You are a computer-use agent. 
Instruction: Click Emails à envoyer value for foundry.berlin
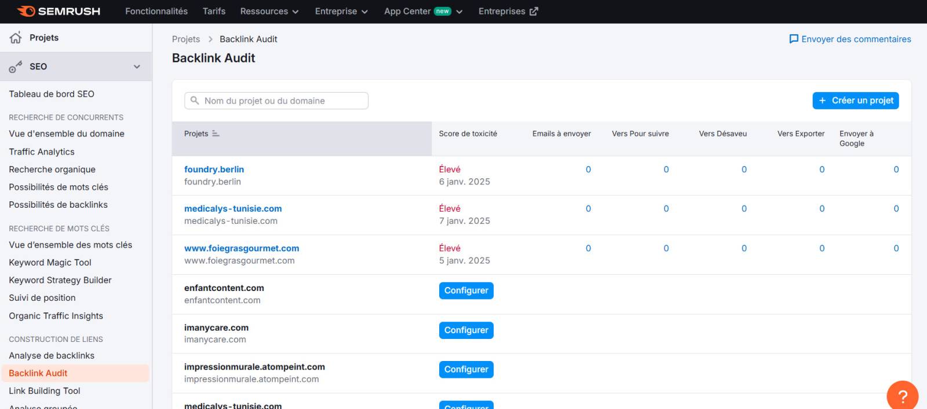tap(588, 170)
